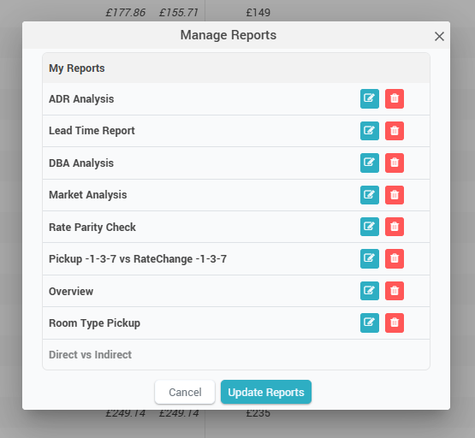
Task: Edit the Overview report
Action: pos(369,291)
